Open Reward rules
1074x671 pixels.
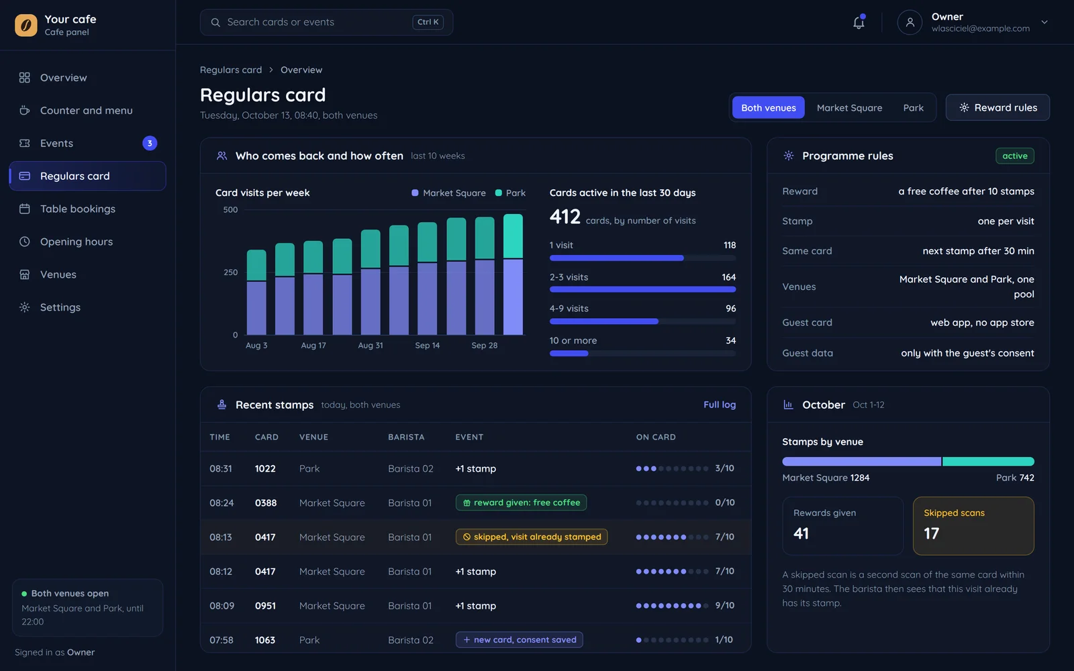tap(997, 107)
